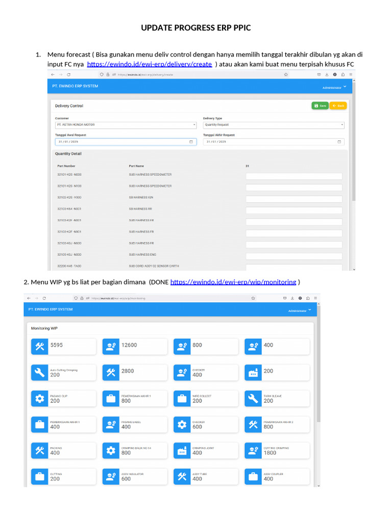Screen dimensions: 392x522
Task: Bookmark star in delivery/create browser address bar
Action: (286, 74)
